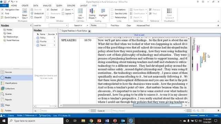Click the document horizontal scrollbar
The height and width of the screenshot is (124, 221).
point(124,105)
